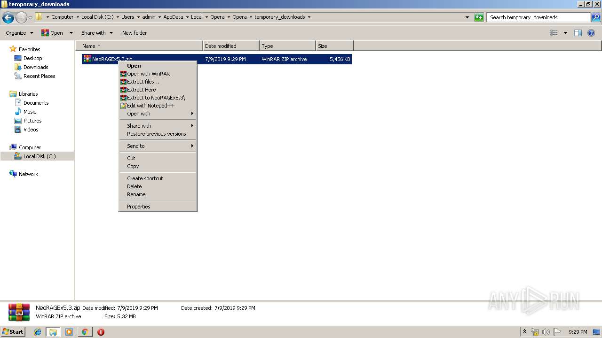Click the Open toolbar button
The width and height of the screenshot is (602, 338).
tap(52, 33)
